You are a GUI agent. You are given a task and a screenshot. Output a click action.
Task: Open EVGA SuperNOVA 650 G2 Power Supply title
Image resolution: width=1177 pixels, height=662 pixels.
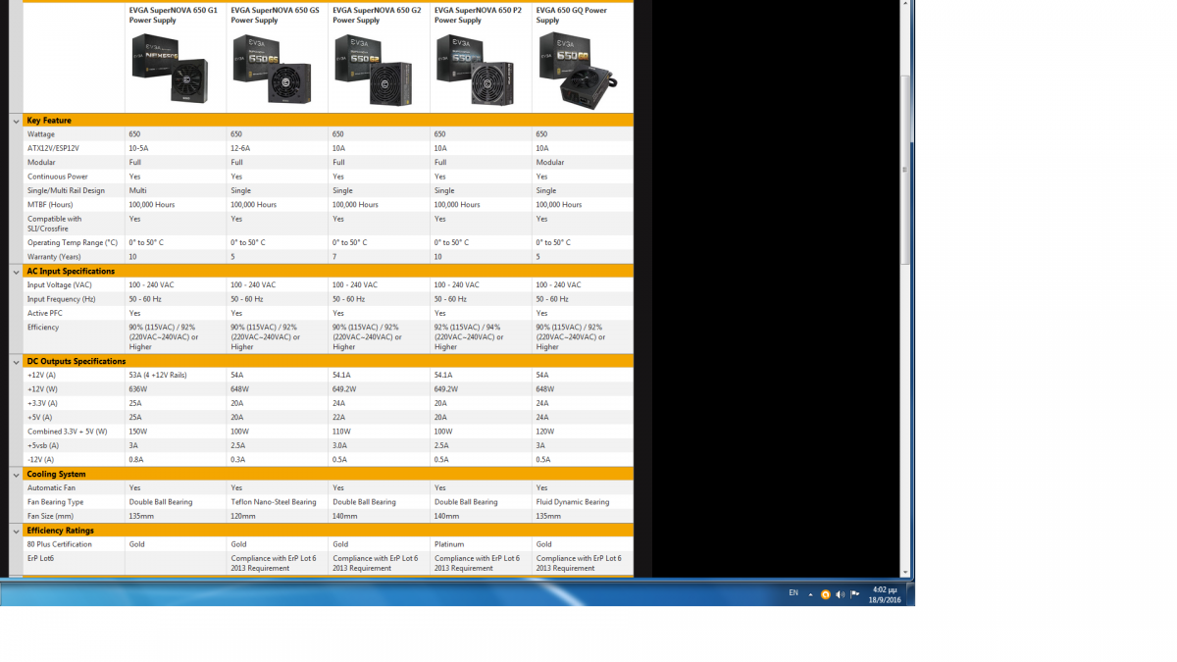point(378,15)
